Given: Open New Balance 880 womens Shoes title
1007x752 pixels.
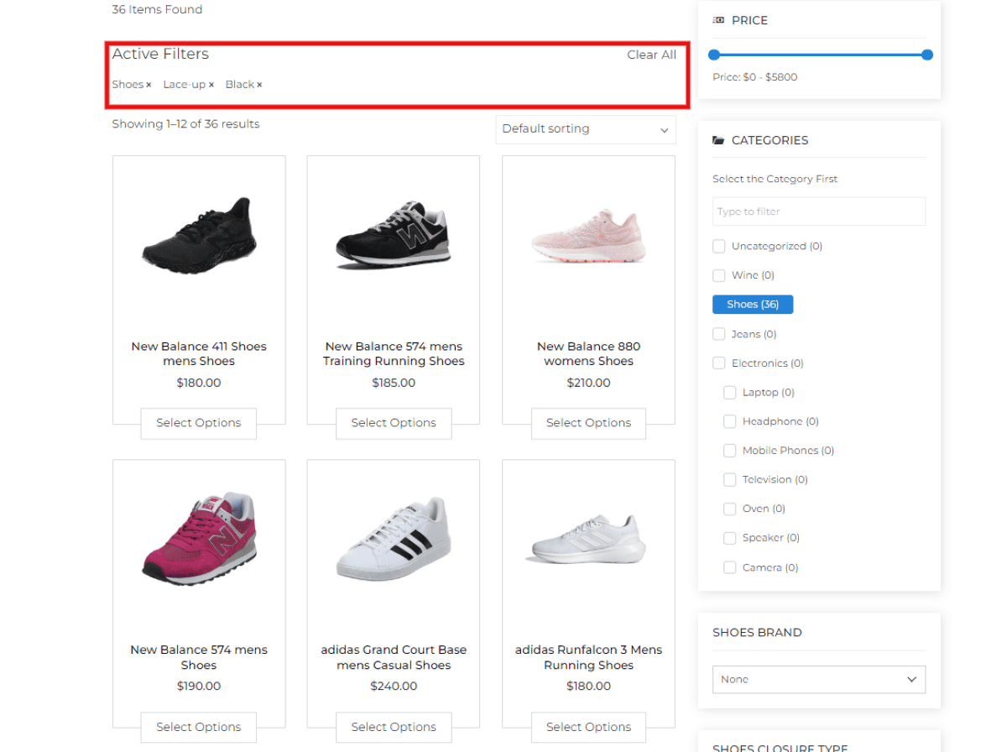Looking at the screenshot, I should 588,354.
